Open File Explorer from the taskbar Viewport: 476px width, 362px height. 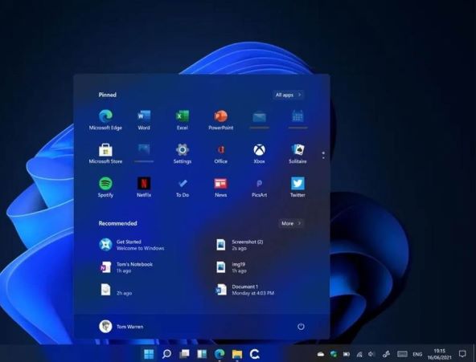point(237,354)
